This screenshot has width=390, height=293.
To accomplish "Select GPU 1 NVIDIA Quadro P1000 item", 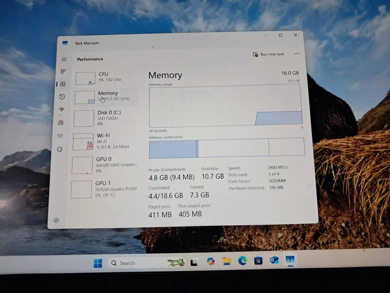I will 104,188.
